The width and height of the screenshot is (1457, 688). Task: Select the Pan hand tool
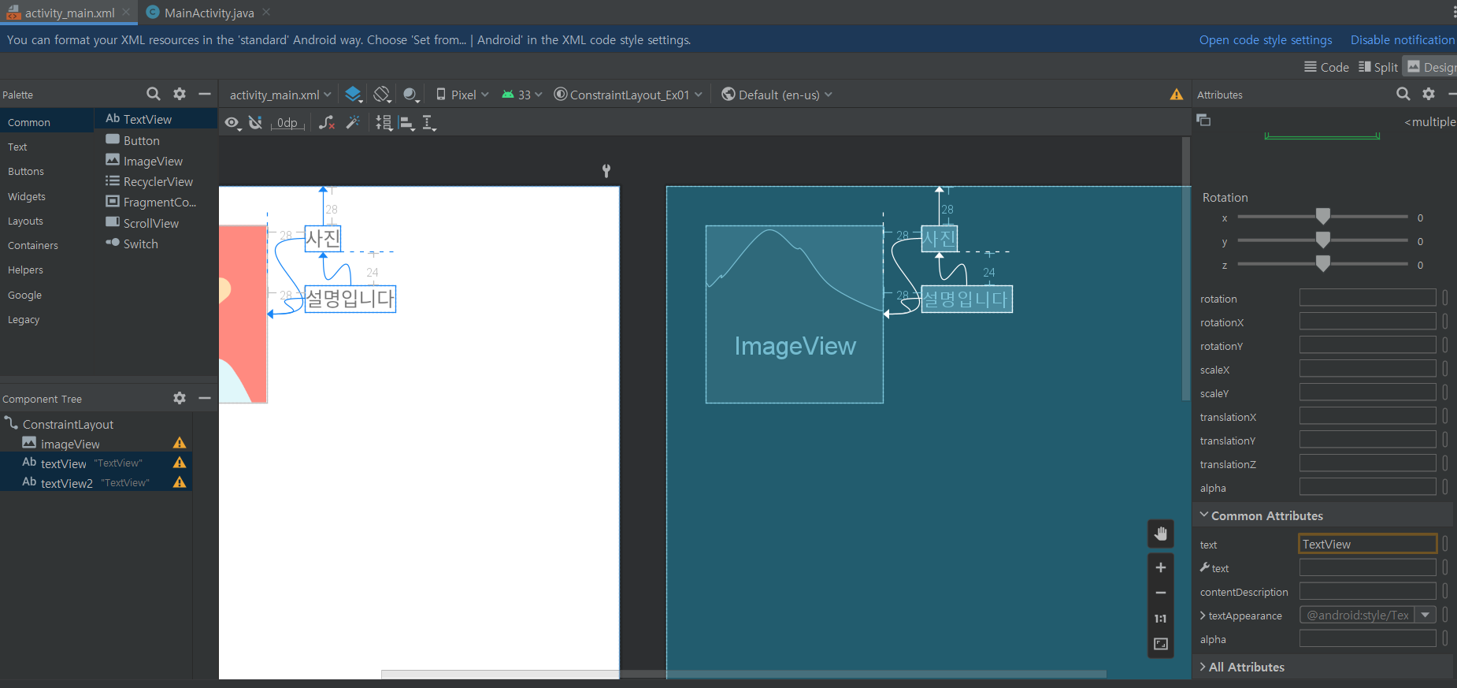tap(1161, 534)
